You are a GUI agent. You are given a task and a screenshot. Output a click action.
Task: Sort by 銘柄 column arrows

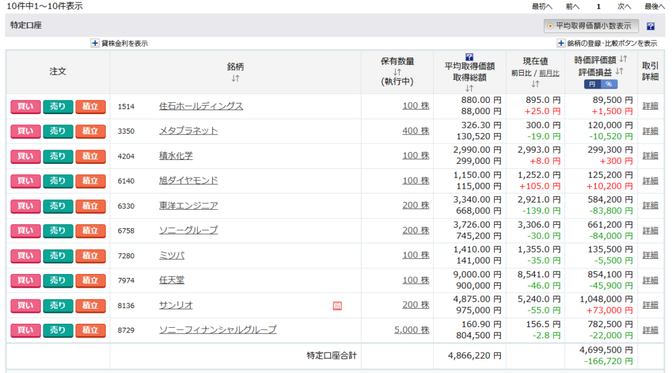point(236,79)
